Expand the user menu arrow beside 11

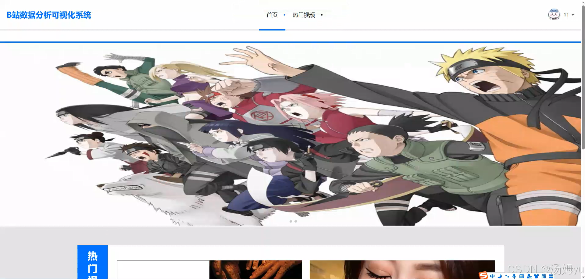[x=573, y=15]
